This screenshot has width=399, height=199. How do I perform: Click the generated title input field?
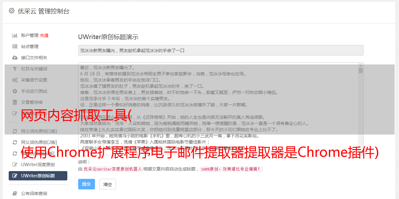pyautogui.click(x=221, y=50)
